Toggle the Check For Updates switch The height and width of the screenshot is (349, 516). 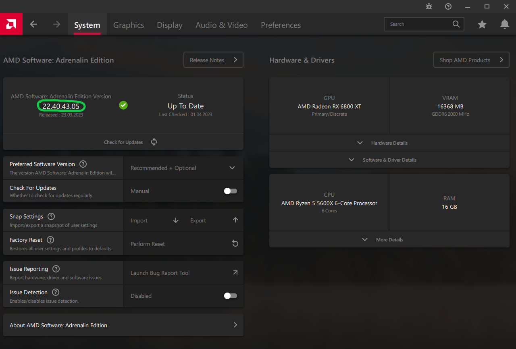pyautogui.click(x=231, y=191)
